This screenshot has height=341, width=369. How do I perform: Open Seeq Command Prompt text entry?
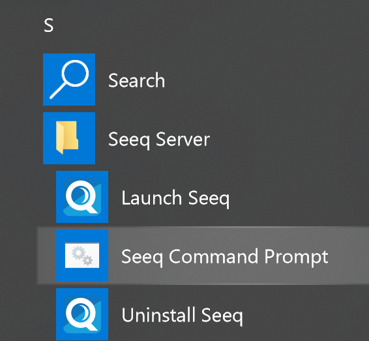click(225, 257)
